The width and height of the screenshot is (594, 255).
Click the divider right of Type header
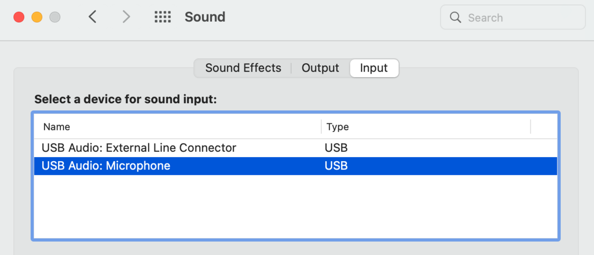531,127
